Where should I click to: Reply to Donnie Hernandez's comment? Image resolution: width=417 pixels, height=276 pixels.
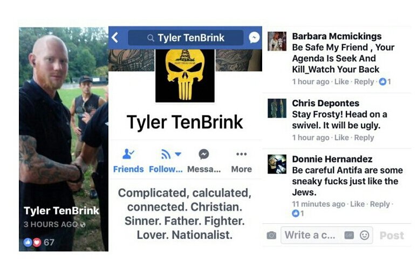(x=380, y=204)
